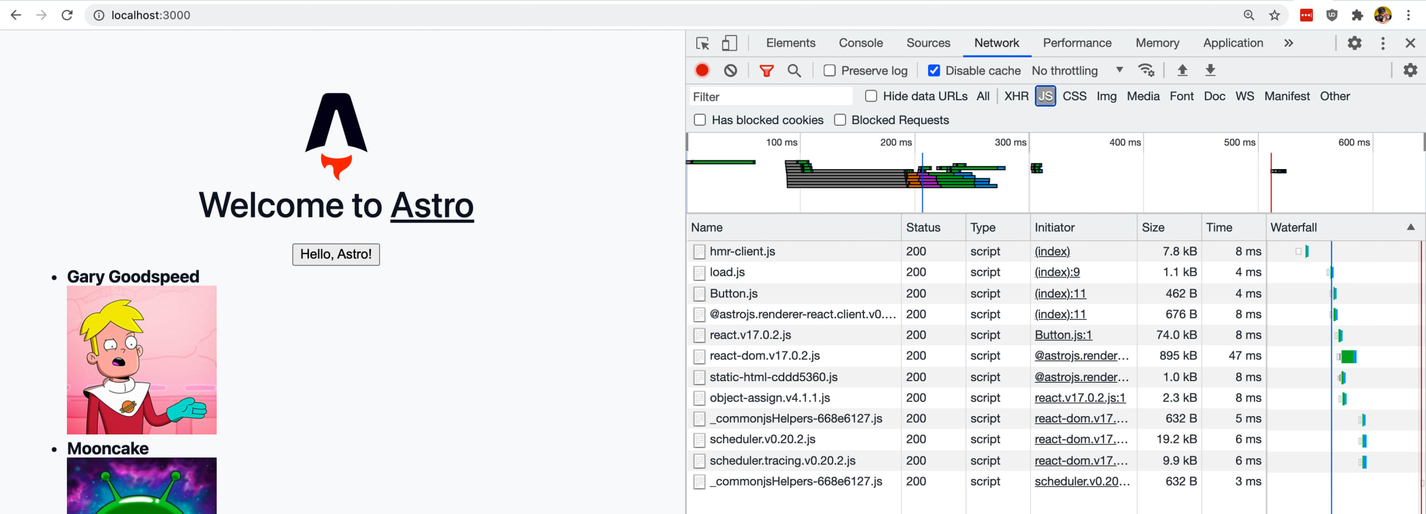Sort by Waterfall column arrow

pyautogui.click(x=1410, y=227)
